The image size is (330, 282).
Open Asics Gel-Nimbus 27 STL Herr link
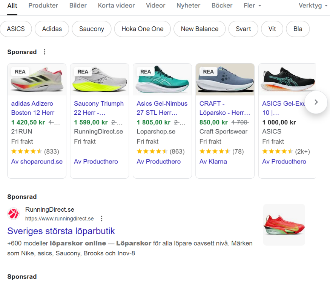(x=162, y=108)
